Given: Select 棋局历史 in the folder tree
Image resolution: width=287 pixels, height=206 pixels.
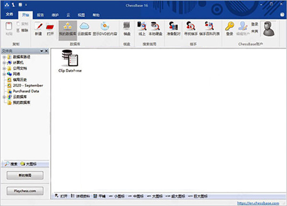Looking at the screenshot, I should [20, 80].
